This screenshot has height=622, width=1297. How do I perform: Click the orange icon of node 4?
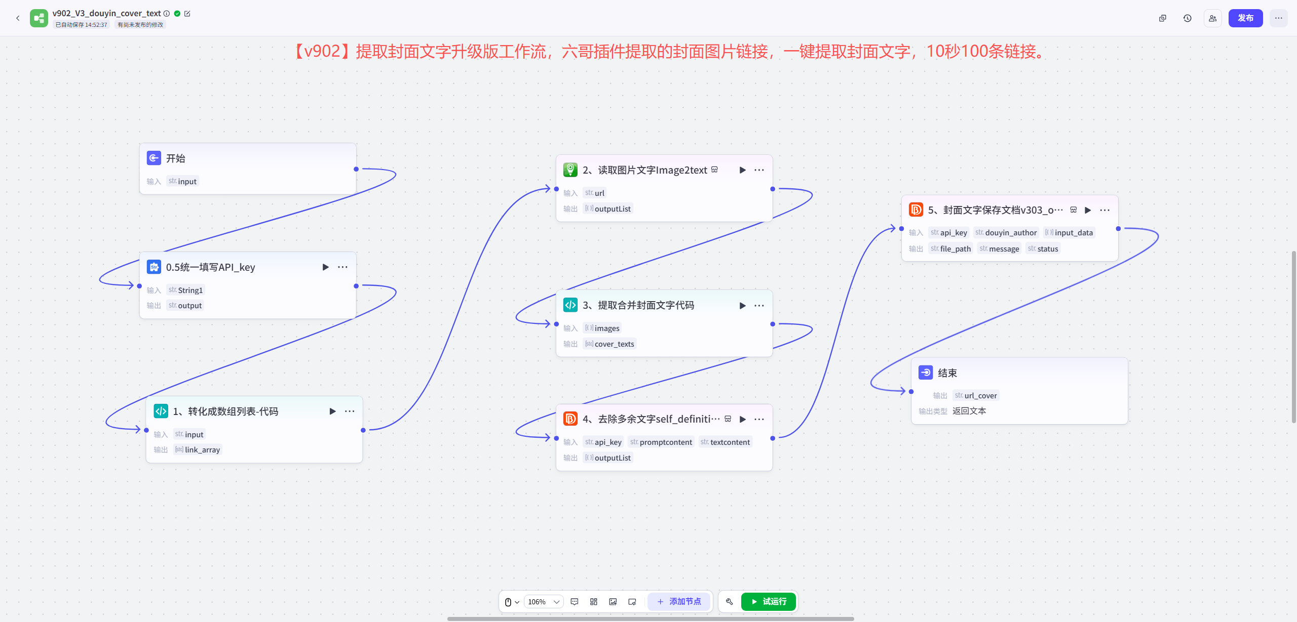(x=570, y=419)
